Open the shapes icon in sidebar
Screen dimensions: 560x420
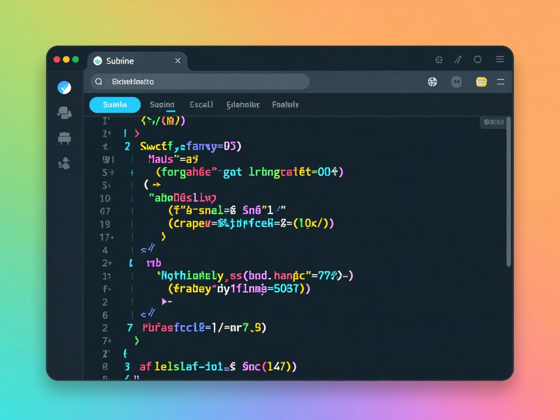point(64,164)
